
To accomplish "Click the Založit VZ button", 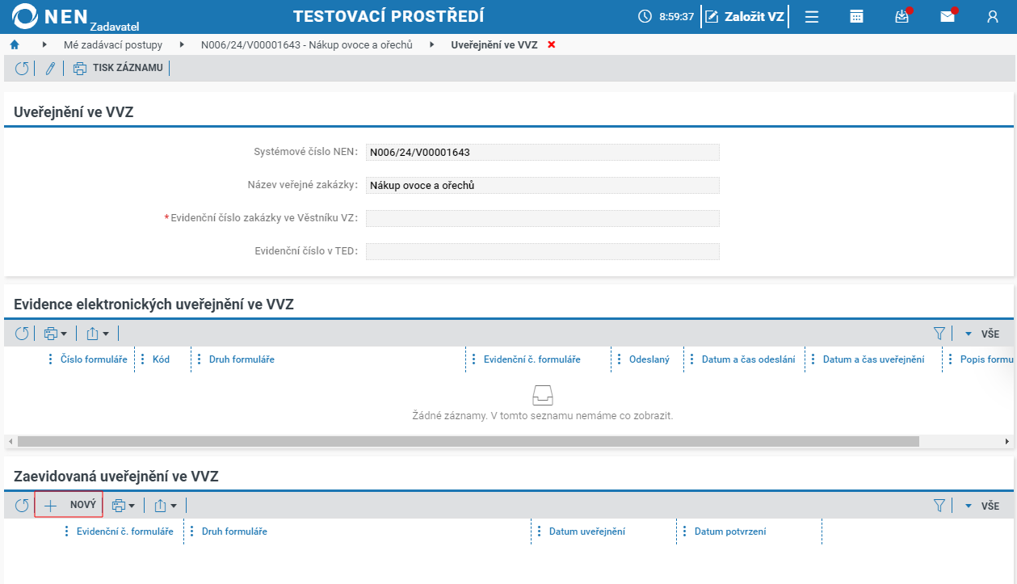I will pyautogui.click(x=745, y=16).
